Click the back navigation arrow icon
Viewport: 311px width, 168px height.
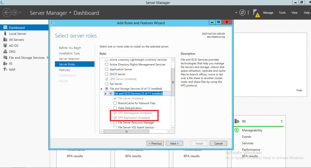[x=6, y=12]
